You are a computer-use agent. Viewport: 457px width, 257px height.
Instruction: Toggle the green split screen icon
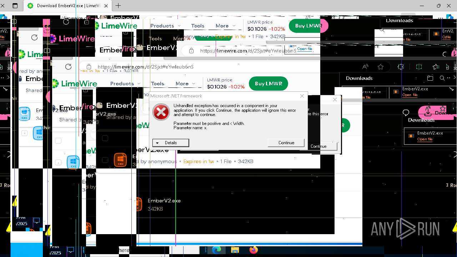(x=419, y=67)
